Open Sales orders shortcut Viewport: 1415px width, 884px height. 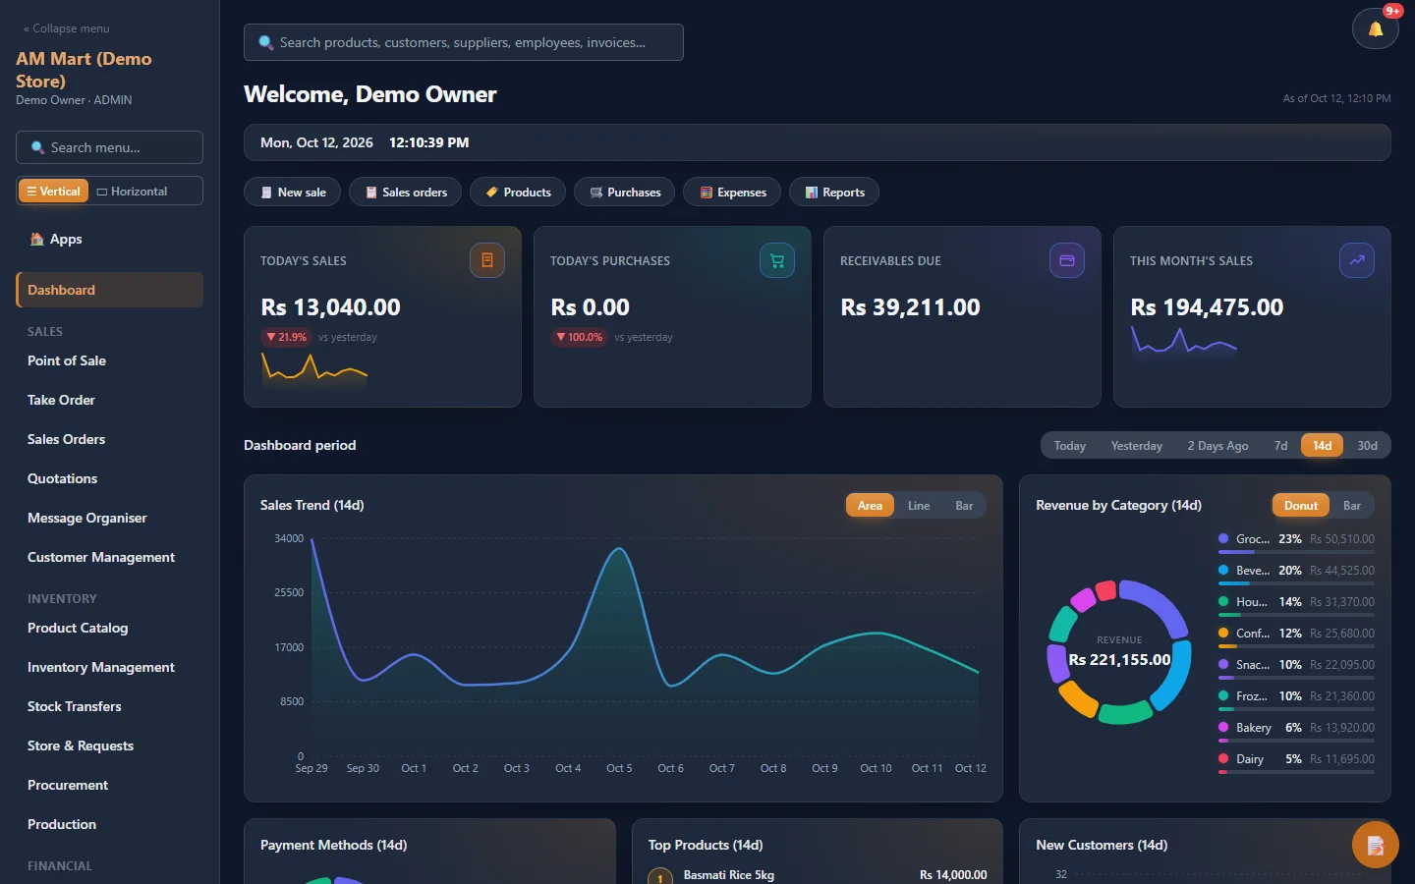tap(405, 192)
